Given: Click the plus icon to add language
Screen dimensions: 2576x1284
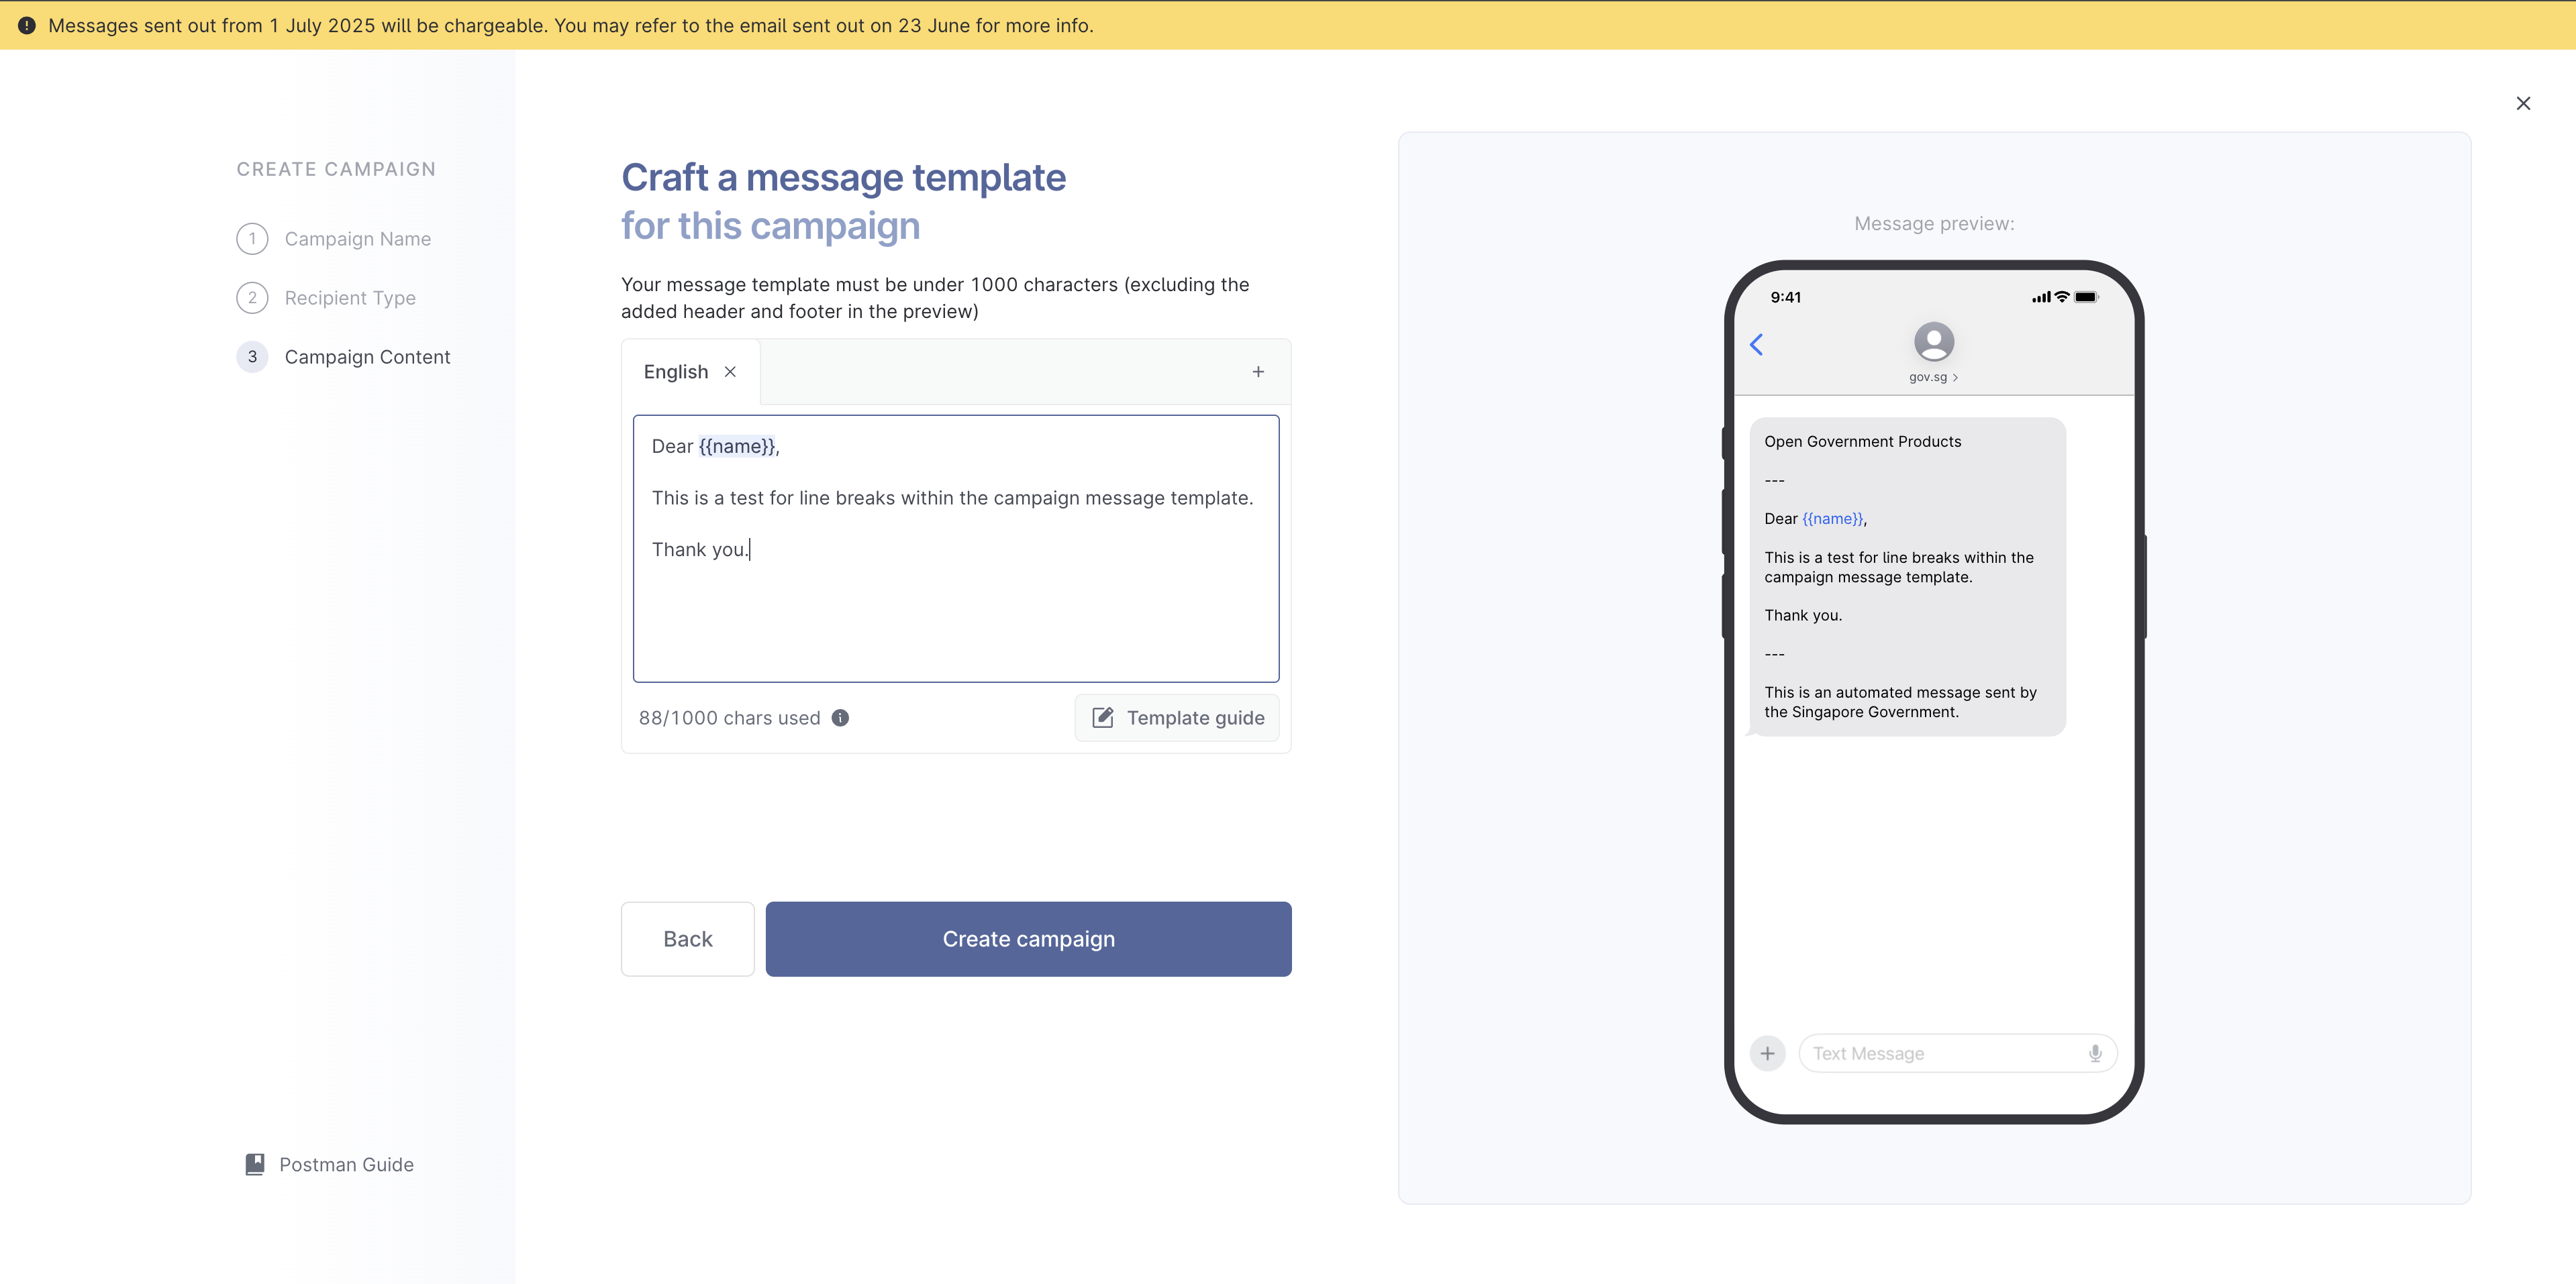Looking at the screenshot, I should click(1258, 372).
